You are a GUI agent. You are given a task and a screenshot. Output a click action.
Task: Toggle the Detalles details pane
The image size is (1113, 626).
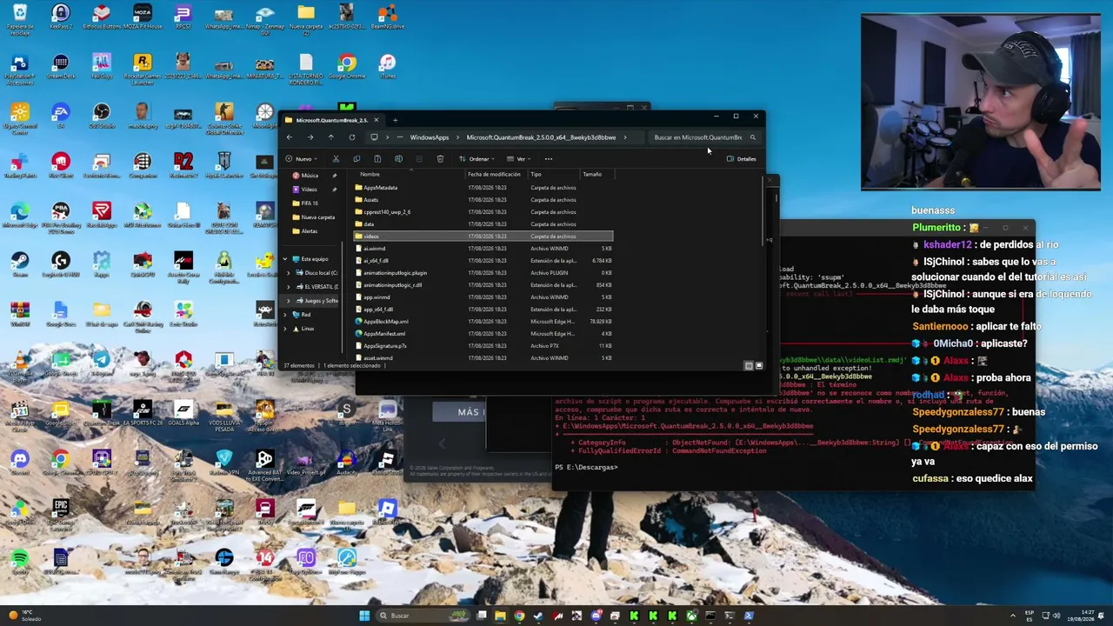tap(742, 159)
